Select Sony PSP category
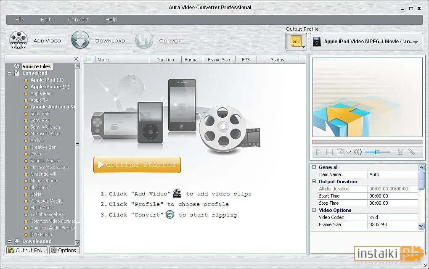The height and width of the screenshot is (269, 429). pos(40,113)
